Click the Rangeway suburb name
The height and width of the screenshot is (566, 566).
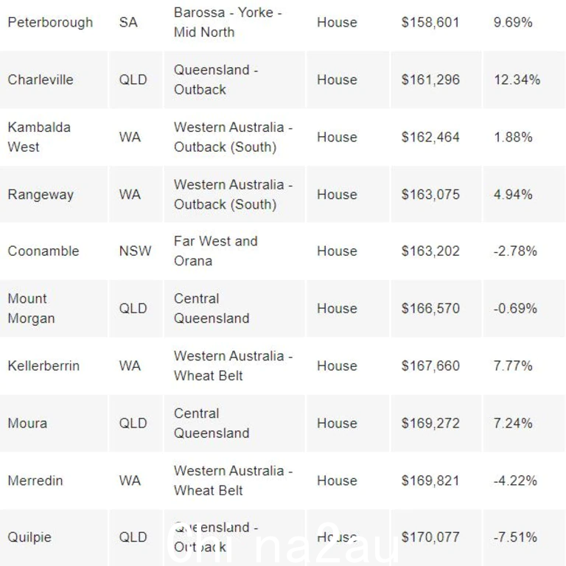pos(41,195)
